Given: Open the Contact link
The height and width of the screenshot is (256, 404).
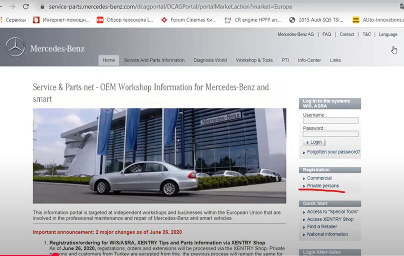Looking at the screenshot, I should click(x=346, y=34).
